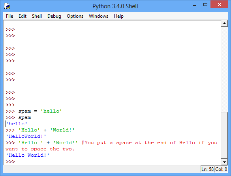
Task: Open the Windows menu
Action: [x=98, y=16]
